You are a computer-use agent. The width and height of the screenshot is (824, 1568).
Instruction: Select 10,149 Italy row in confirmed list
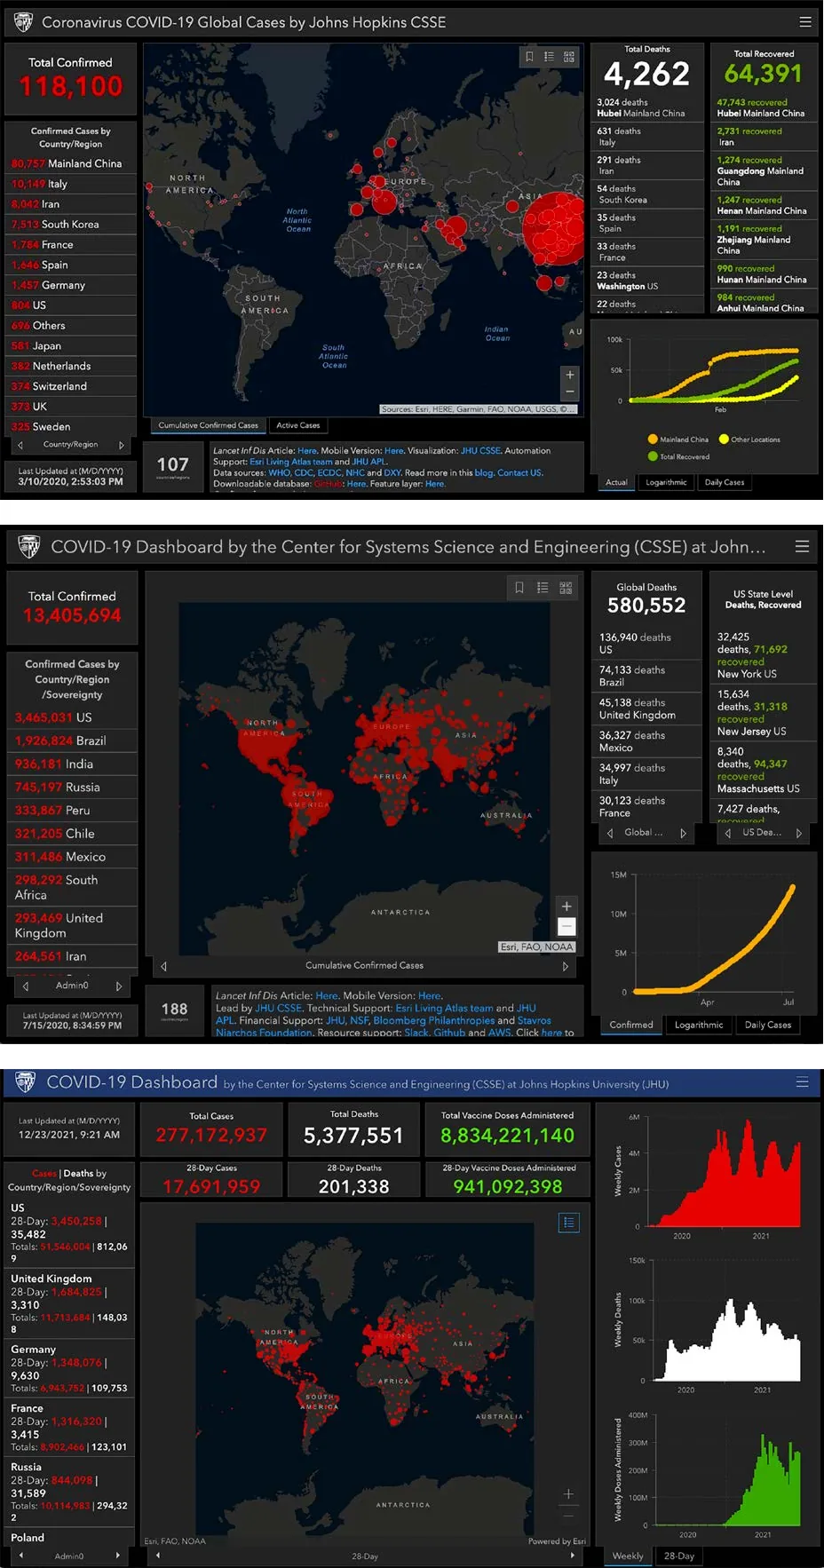[71, 184]
